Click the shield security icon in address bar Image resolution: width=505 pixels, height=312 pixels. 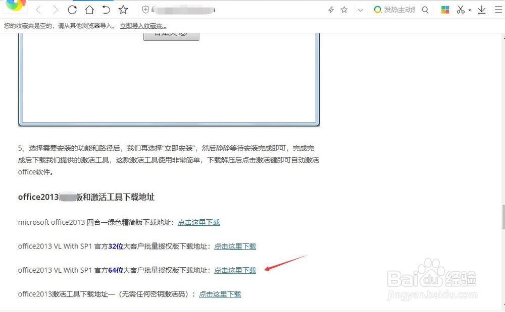coord(145,10)
